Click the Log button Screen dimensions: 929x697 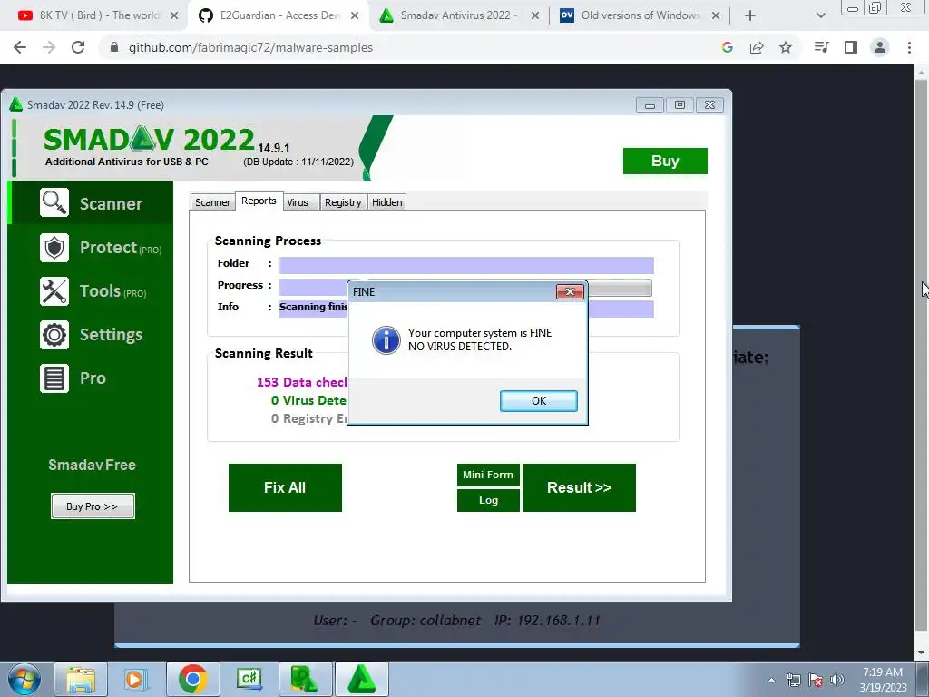click(x=488, y=500)
